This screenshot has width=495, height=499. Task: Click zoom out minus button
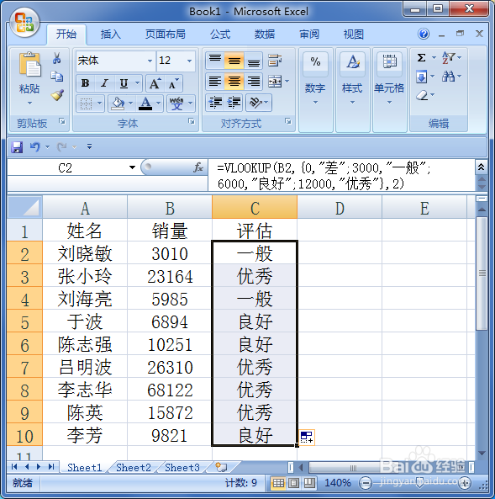[366, 483]
